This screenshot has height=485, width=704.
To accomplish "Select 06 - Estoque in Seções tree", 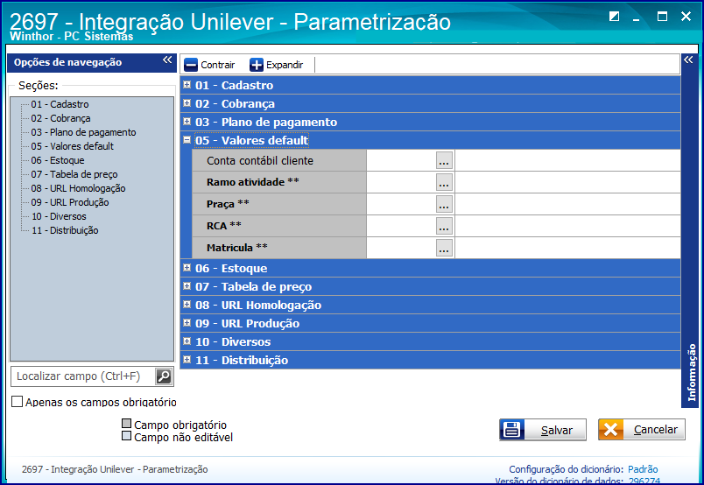I will click(x=58, y=160).
